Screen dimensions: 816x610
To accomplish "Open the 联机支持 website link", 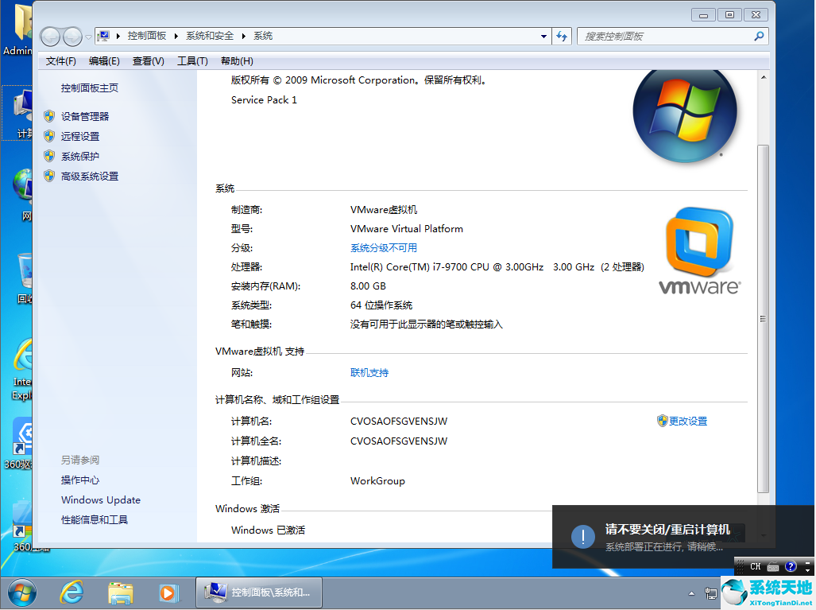I will (x=369, y=373).
